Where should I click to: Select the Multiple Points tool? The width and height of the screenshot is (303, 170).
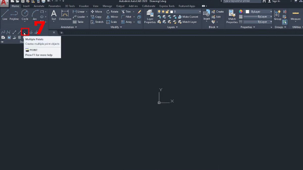pos(25,32)
